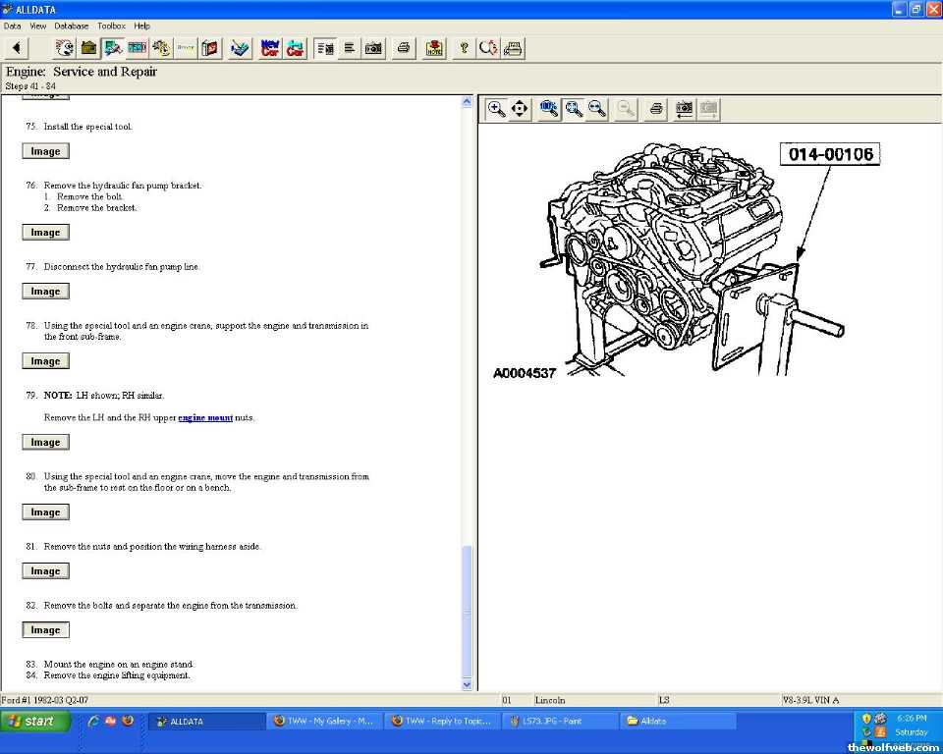943x754 pixels.
Task: Open the View menu
Action: 38,26
